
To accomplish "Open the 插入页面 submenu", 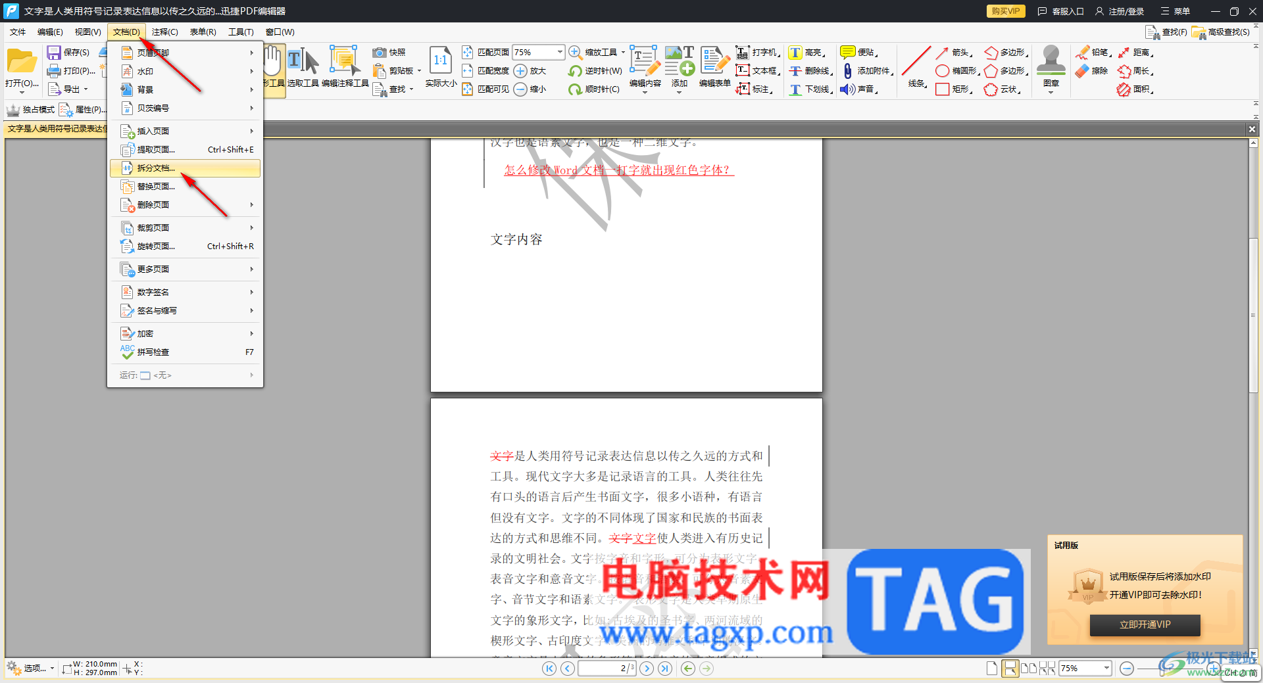I will [x=186, y=131].
